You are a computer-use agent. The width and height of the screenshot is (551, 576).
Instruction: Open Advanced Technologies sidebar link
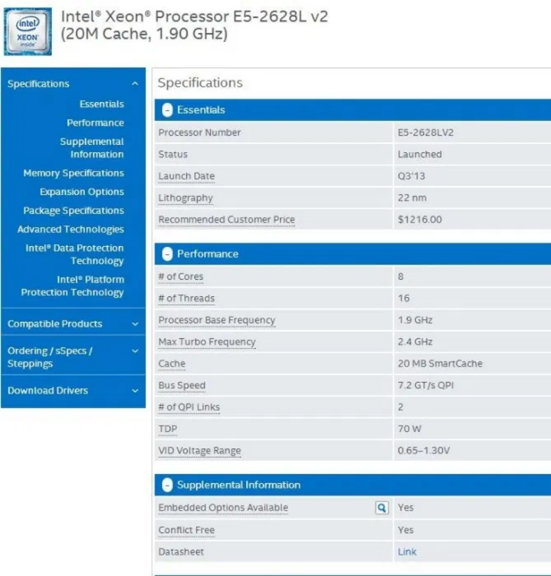70,229
